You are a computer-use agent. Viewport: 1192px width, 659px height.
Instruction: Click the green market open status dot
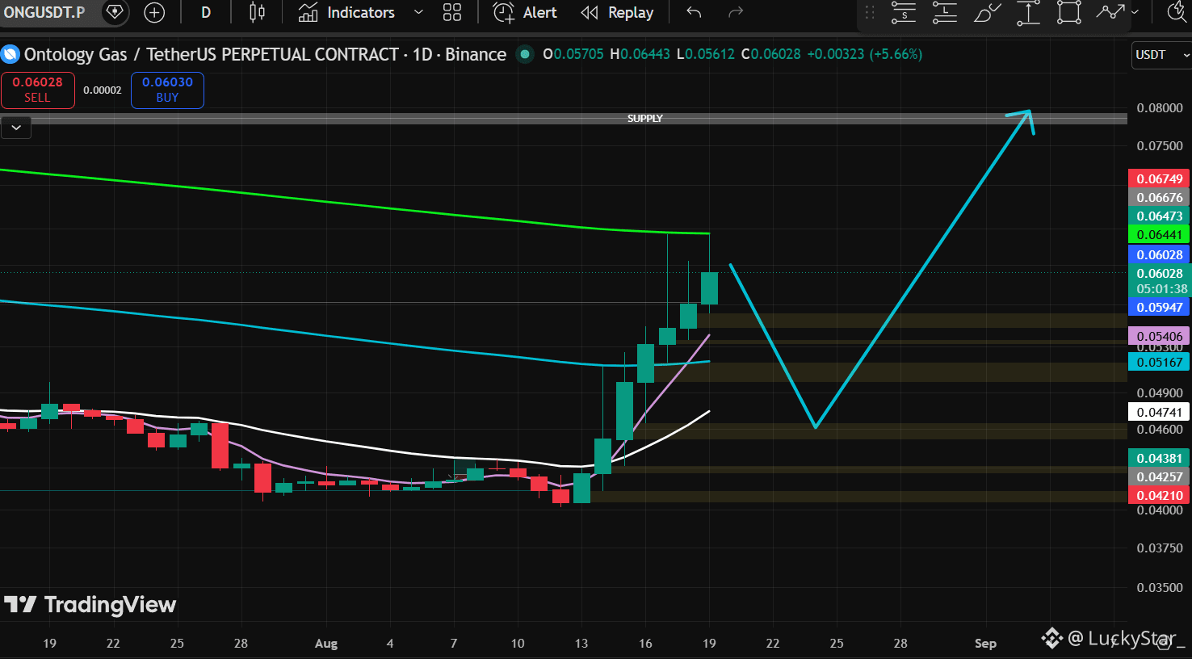[x=525, y=54]
